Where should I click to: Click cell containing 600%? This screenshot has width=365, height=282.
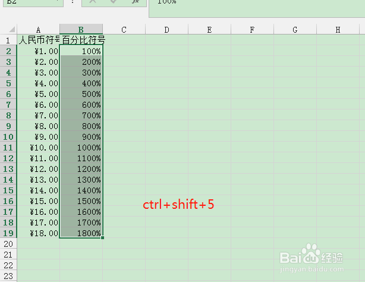(x=81, y=104)
